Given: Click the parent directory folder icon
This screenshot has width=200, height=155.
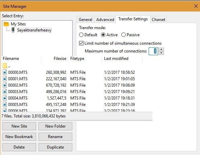Looking at the screenshot, I should [5, 66].
